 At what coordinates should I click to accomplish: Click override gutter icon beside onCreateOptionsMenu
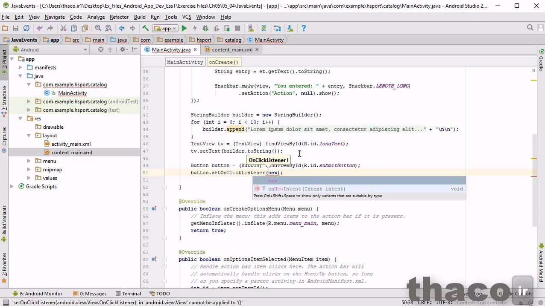(154, 209)
